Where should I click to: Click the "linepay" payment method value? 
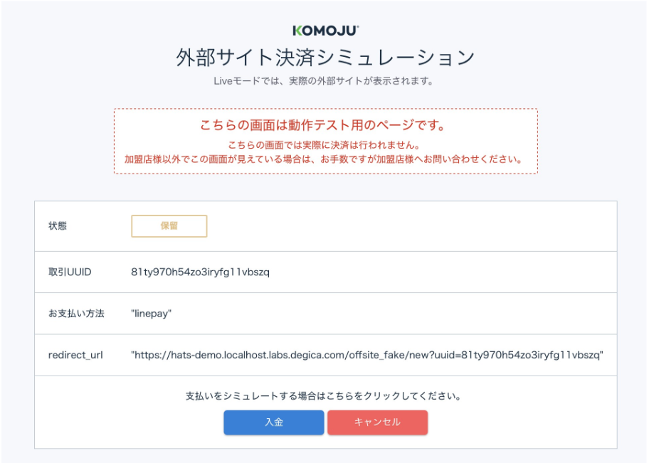(x=152, y=313)
